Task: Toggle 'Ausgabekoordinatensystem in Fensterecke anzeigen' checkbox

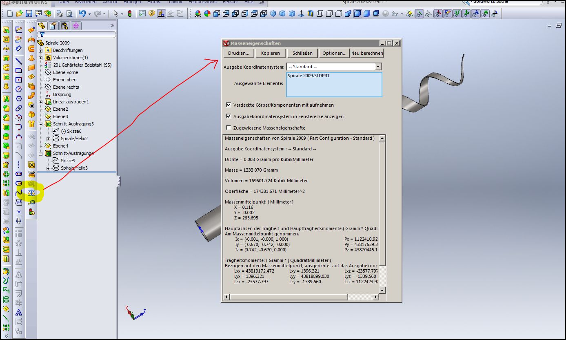Action: click(229, 116)
